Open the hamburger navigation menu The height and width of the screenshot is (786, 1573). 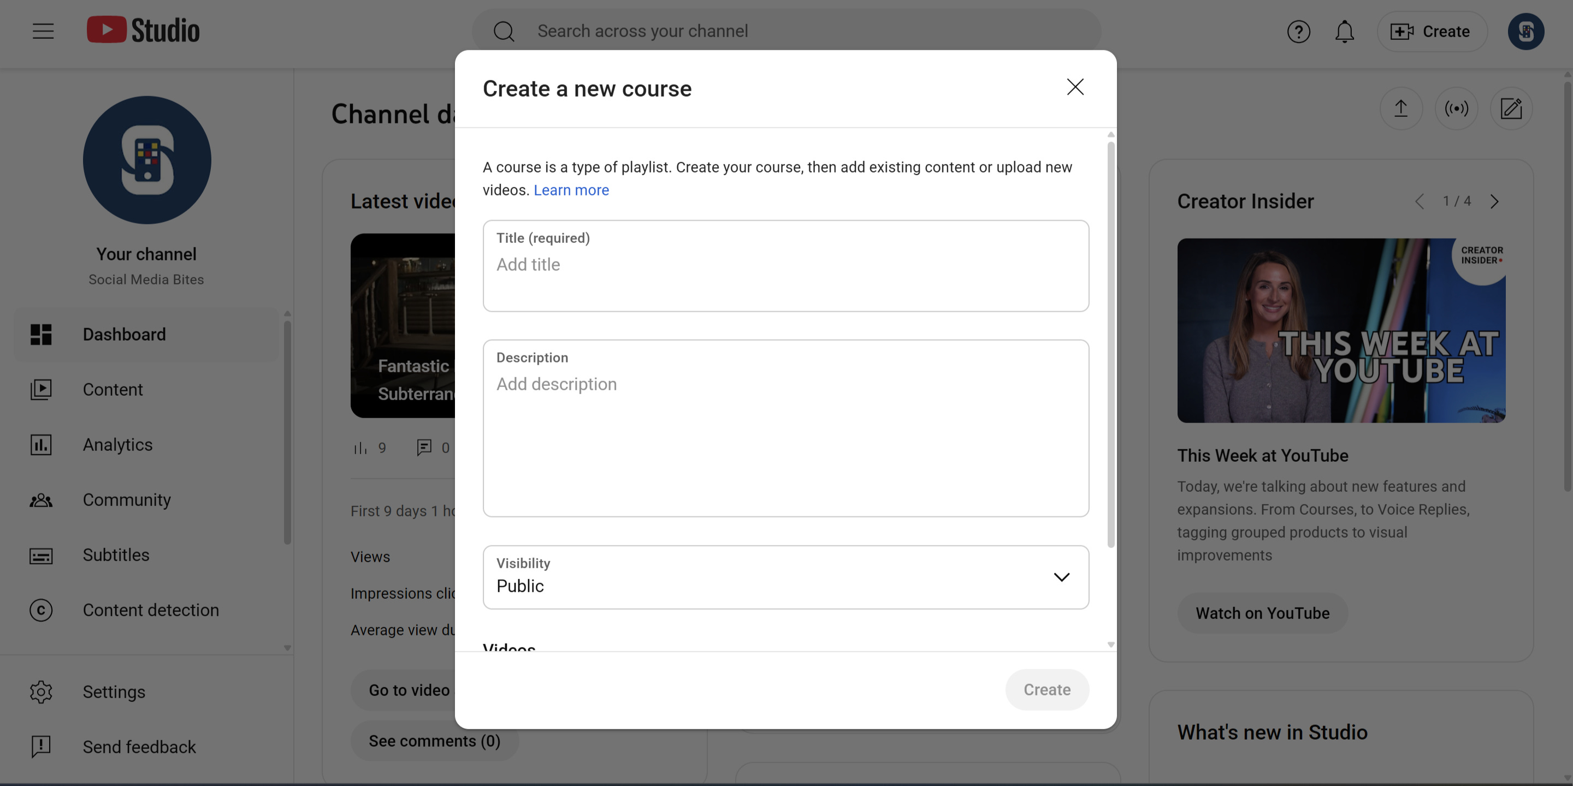[43, 31]
